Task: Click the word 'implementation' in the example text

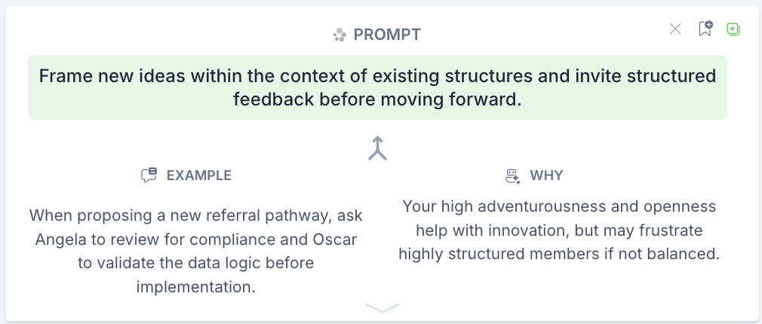Action: [196, 286]
